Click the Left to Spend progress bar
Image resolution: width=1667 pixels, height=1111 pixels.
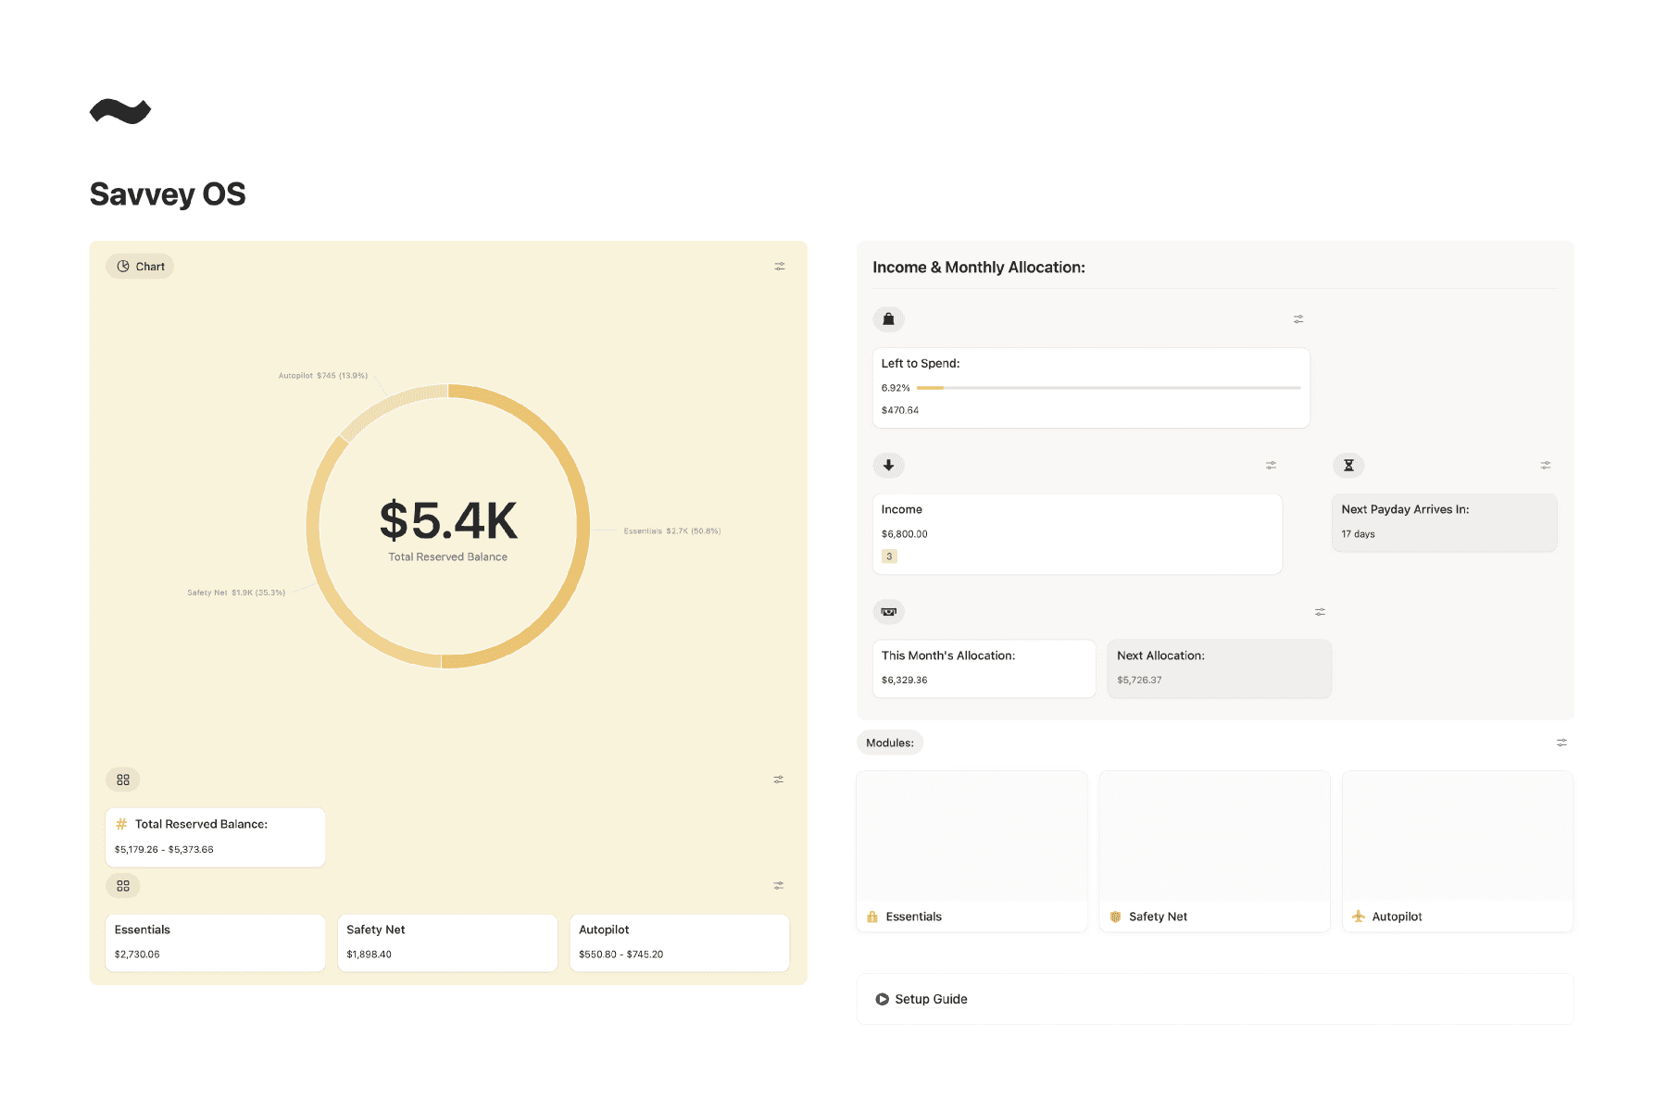(x=1109, y=388)
